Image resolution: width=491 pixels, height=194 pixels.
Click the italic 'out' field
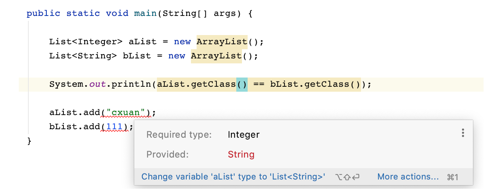(97, 85)
